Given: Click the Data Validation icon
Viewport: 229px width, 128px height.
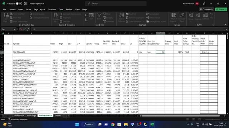Looking at the screenshot, I should click(127, 21).
